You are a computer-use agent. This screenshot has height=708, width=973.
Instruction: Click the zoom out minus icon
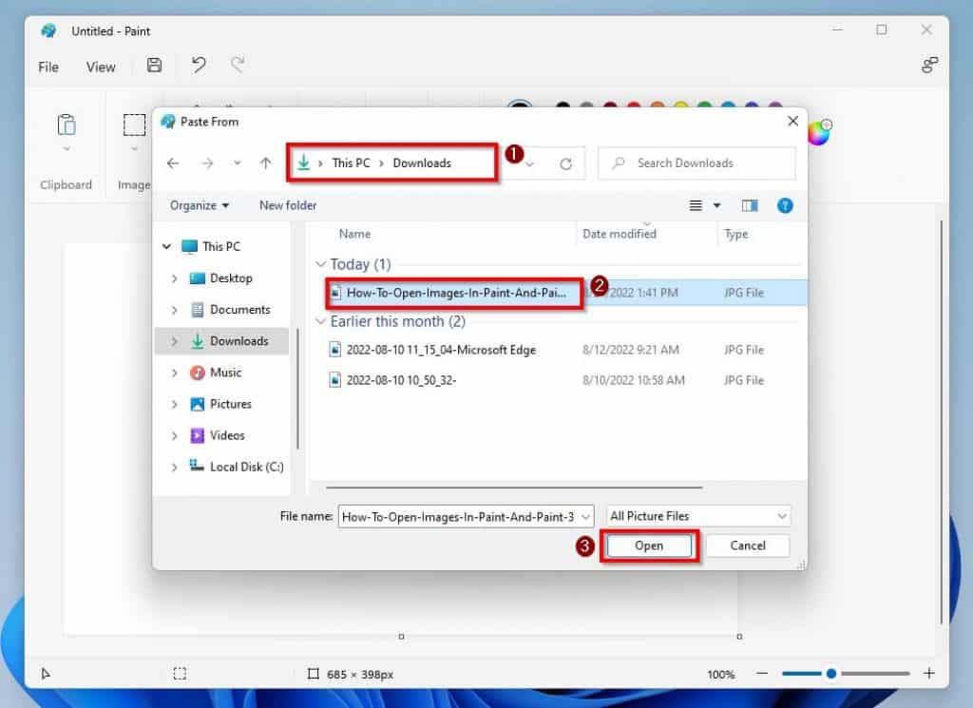point(762,673)
